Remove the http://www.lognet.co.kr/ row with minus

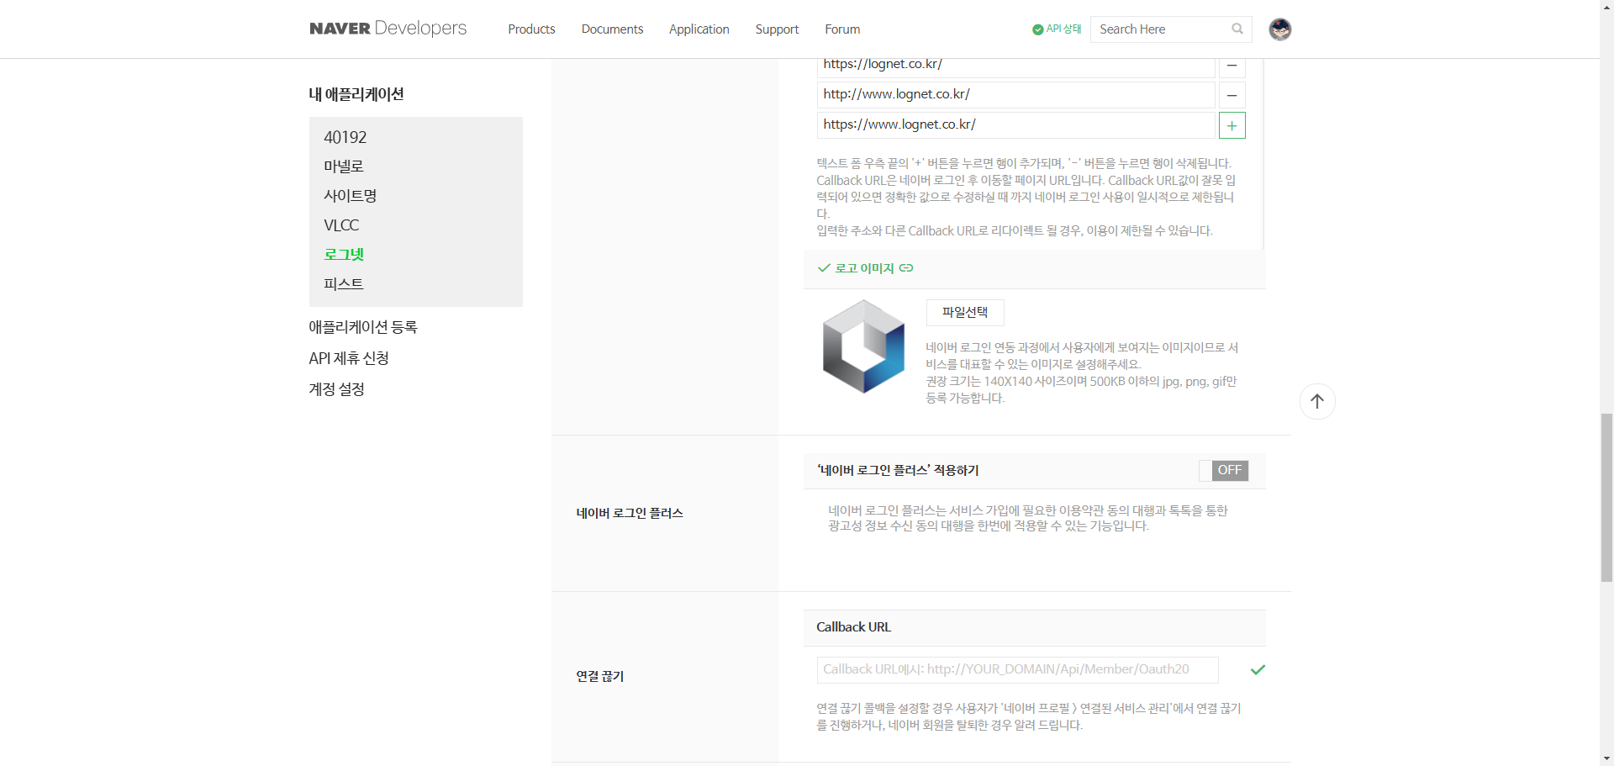pos(1232,95)
